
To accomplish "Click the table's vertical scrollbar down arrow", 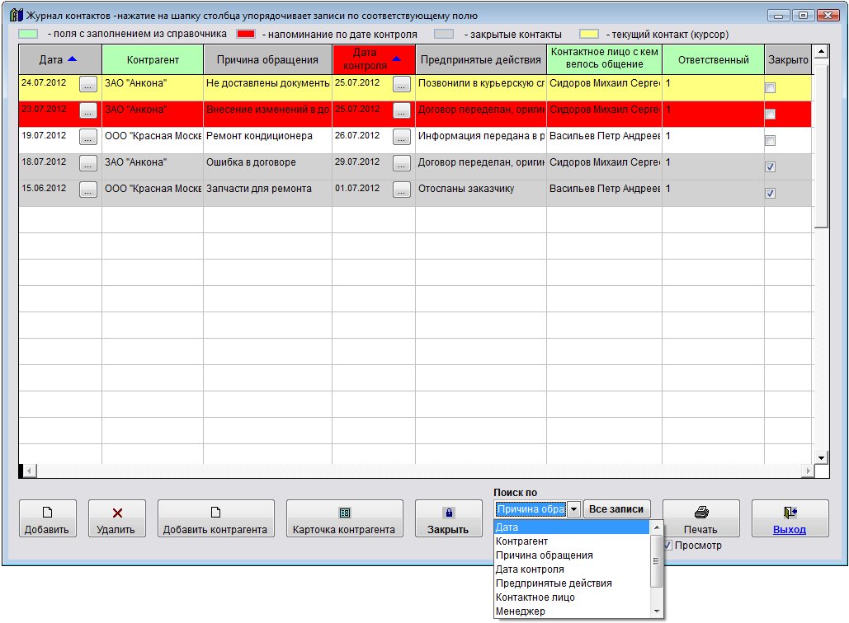I will [x=821, y=457].
